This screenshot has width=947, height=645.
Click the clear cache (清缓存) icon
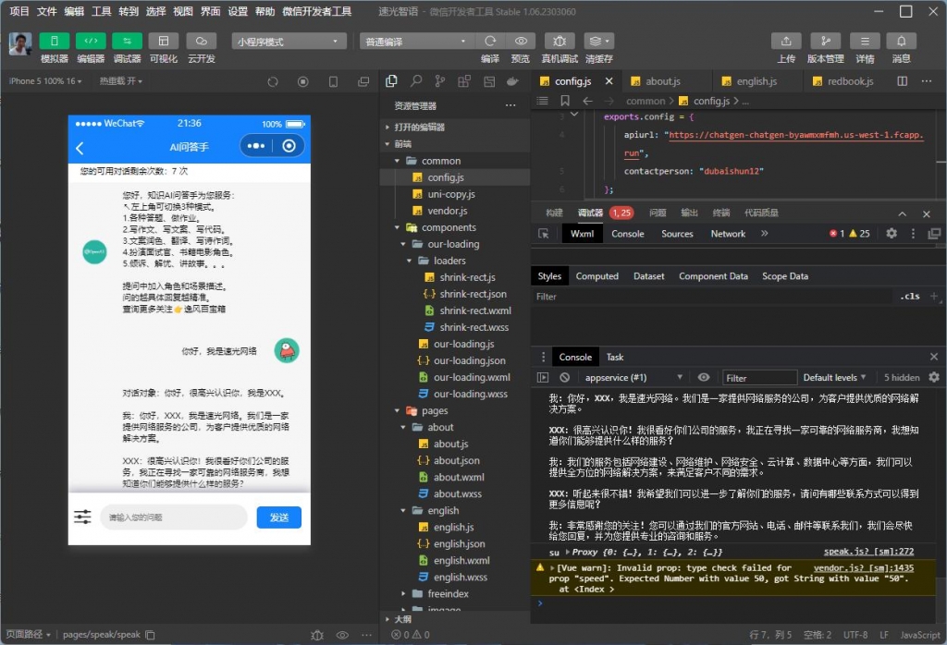click(x=598, y=41)
